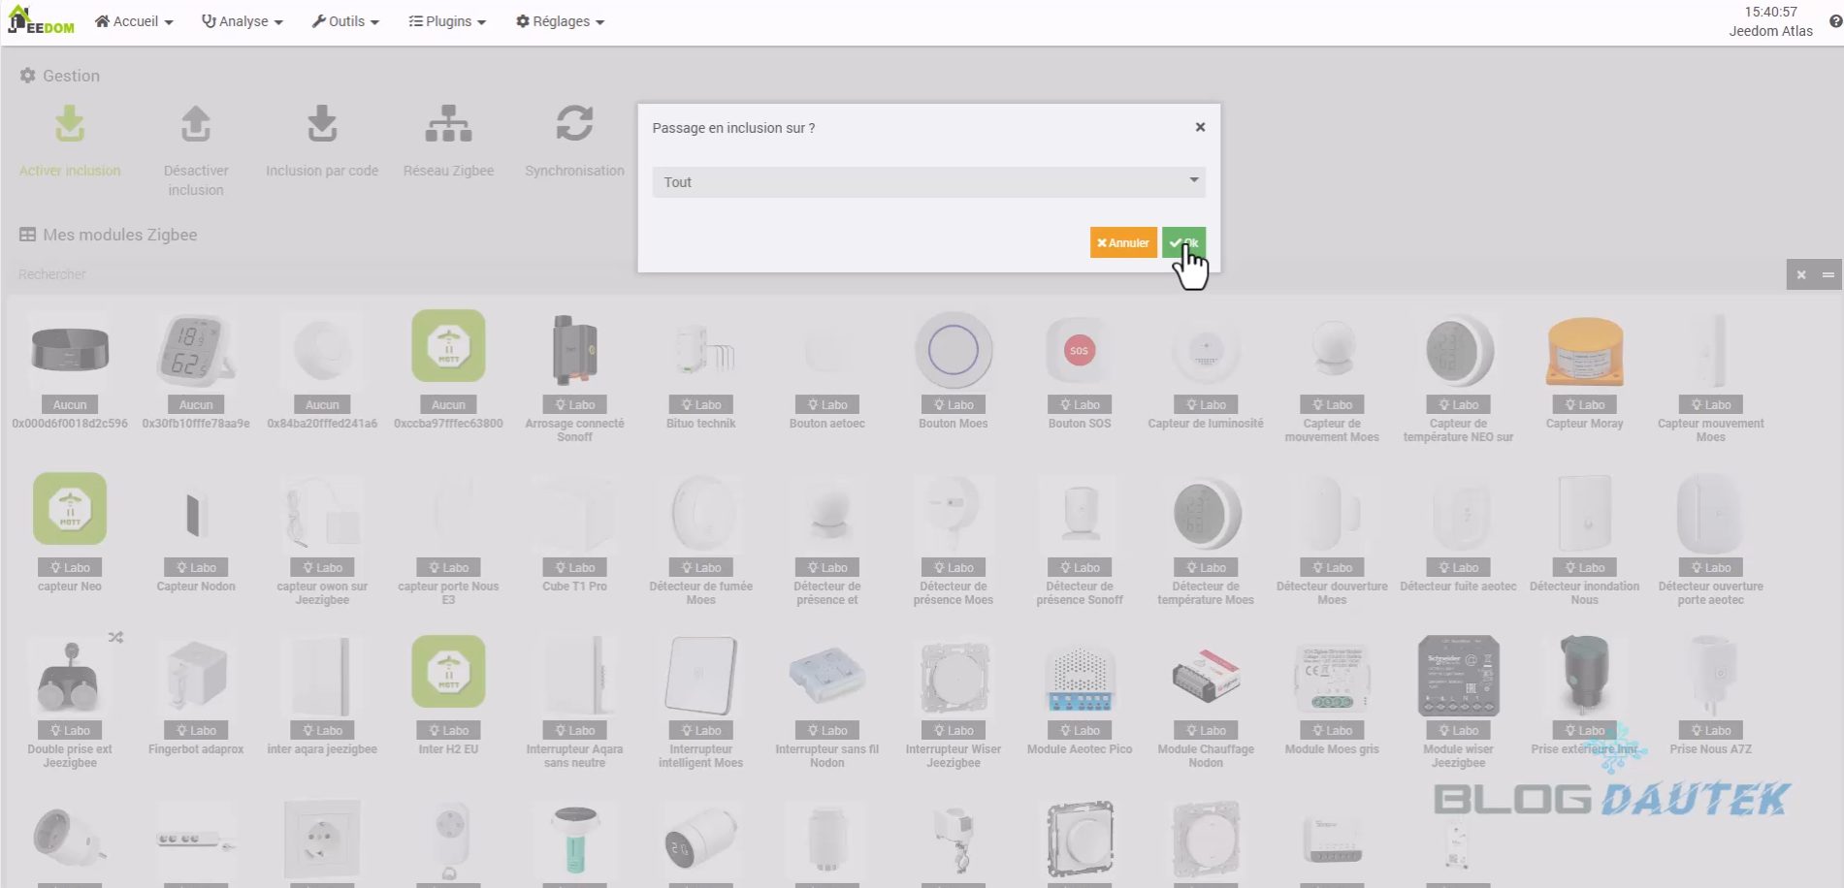This screenshot has width=1844, height=888.
Task: Open the Capteur mouvement Moes module
Action: click(x=1711, y=376)
